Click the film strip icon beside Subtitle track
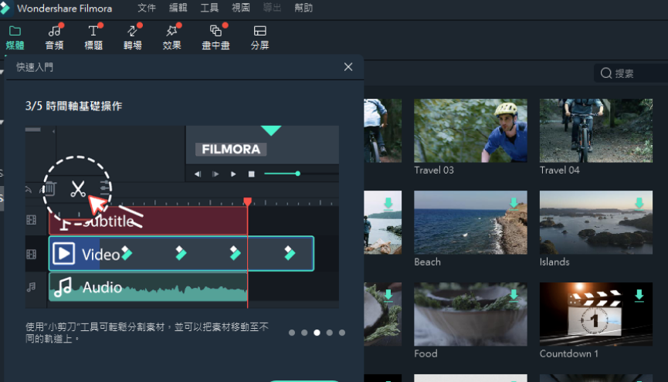The width and height of the screenshot is (668, 382). pos(32,220)
